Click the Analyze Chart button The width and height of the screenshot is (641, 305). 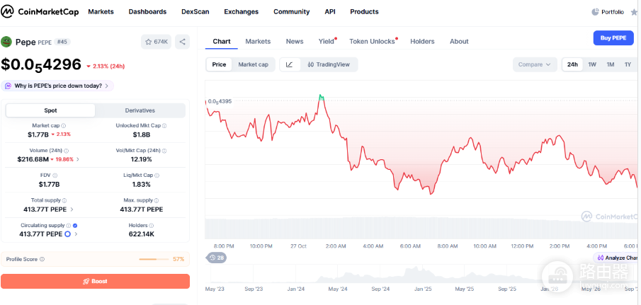click(x=617, y=258)
